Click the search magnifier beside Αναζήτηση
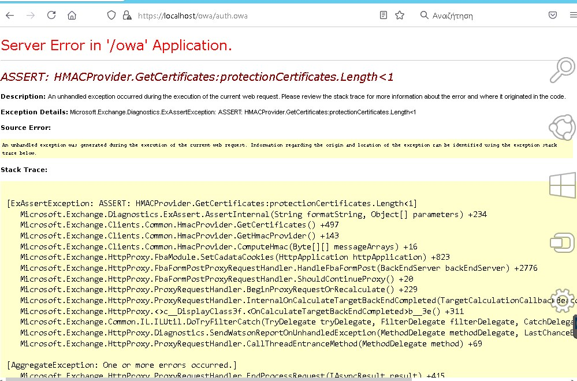Image resolution: width=577 pixels, height=381 pixels. click(423, 16)
